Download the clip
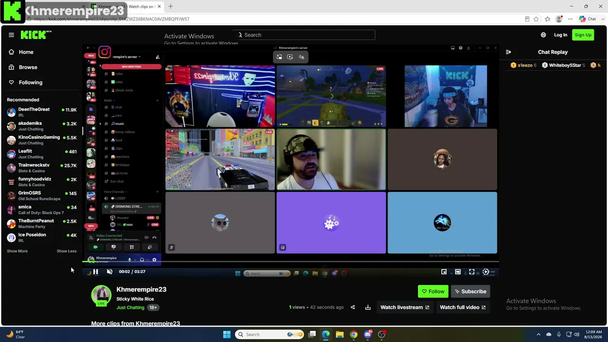This screenshot has height=342, width=608. 368,307
